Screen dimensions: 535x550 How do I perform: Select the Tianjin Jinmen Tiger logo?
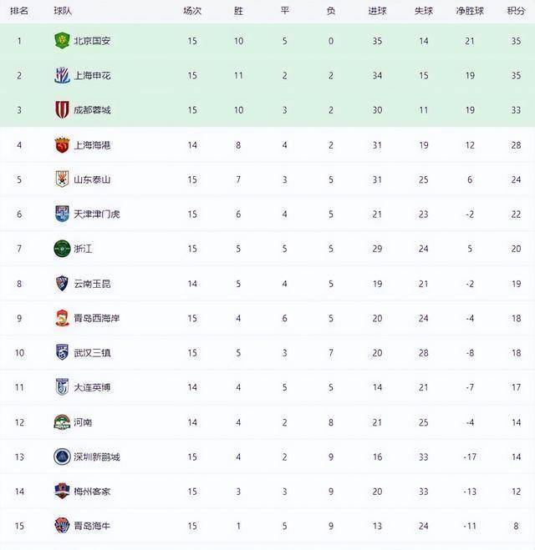62,214
